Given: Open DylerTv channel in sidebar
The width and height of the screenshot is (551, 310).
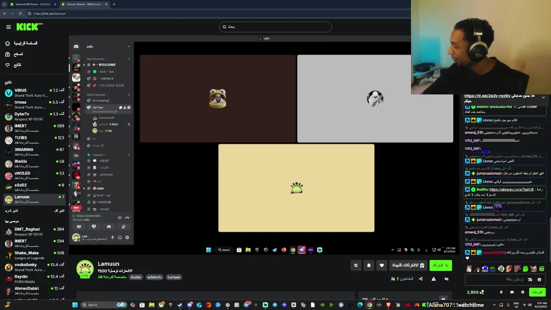Looking at the screenshot, I should [x=34, y=117].
